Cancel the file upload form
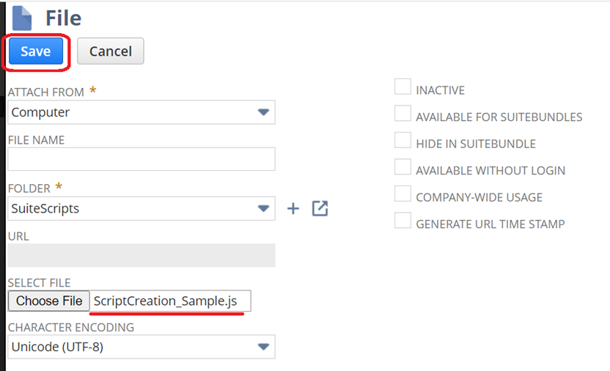This screenshot has width=610, height=371. 110,51
